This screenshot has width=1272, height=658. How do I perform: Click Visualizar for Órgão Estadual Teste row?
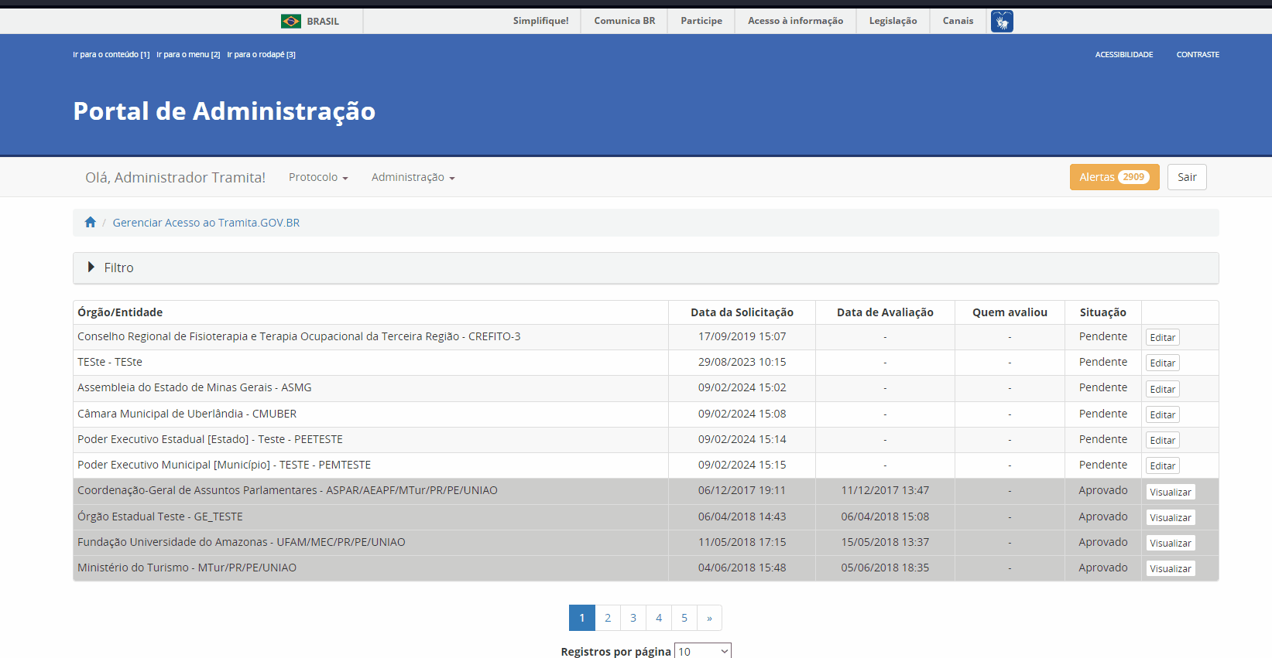1171,517
